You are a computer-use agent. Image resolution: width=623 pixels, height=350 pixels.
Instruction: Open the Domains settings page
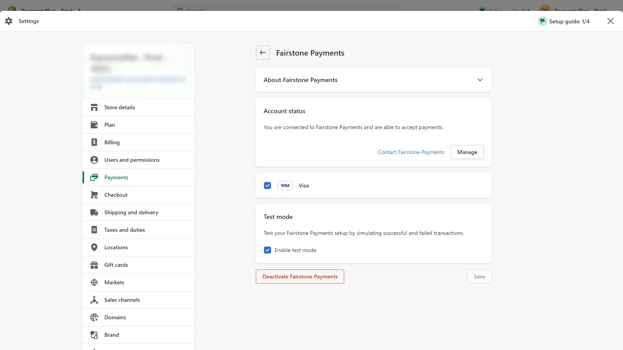click(139, 317)
